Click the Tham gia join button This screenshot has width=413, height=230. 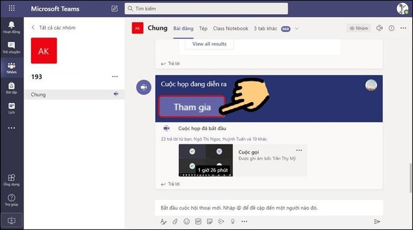(x=192, y=107)
